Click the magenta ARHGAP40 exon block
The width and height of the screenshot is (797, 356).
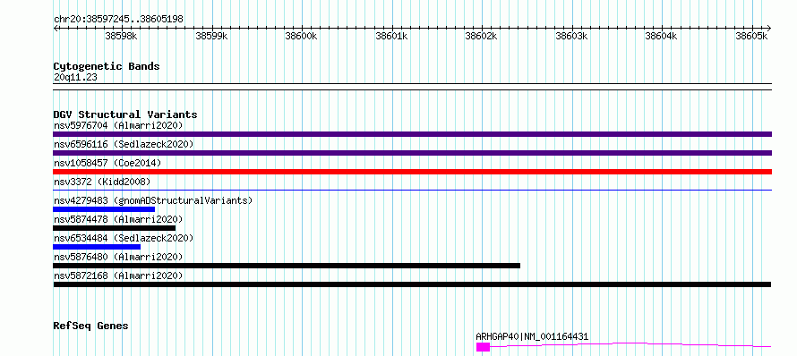(x=483, y=347)
